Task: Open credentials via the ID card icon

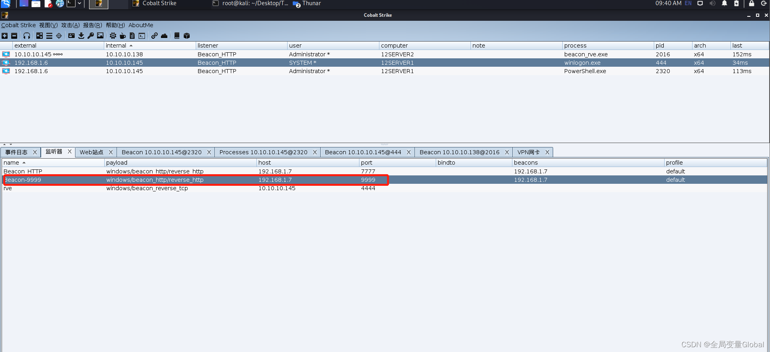Action: pyautogui.click(x=71, y=36)
